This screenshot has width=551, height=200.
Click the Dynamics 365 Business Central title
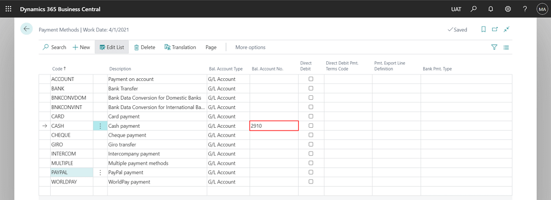60,9
